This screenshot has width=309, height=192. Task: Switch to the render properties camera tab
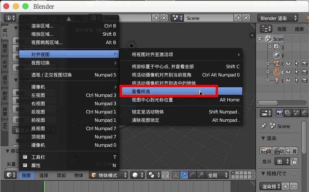pyautogui.click(x=280, y=113)
